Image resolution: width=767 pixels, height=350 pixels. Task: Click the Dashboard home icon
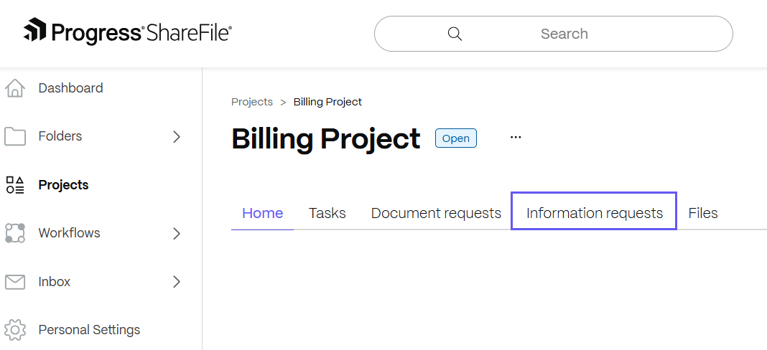(15, 88)
